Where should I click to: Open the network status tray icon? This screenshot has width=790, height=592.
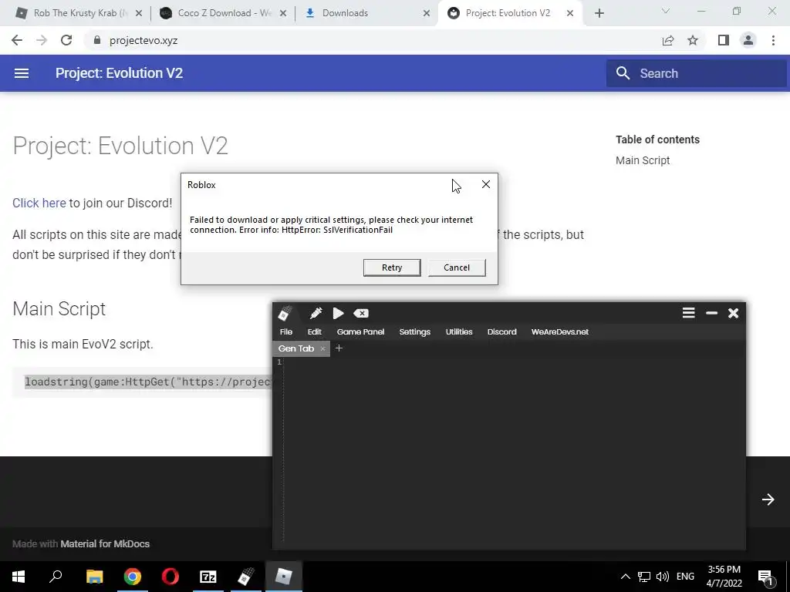pos(644,577)
